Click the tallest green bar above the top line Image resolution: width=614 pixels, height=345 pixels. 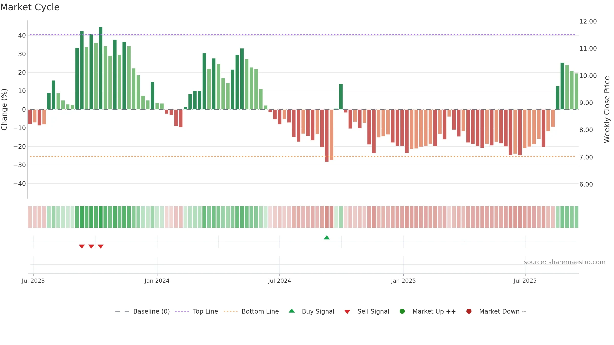101,68
